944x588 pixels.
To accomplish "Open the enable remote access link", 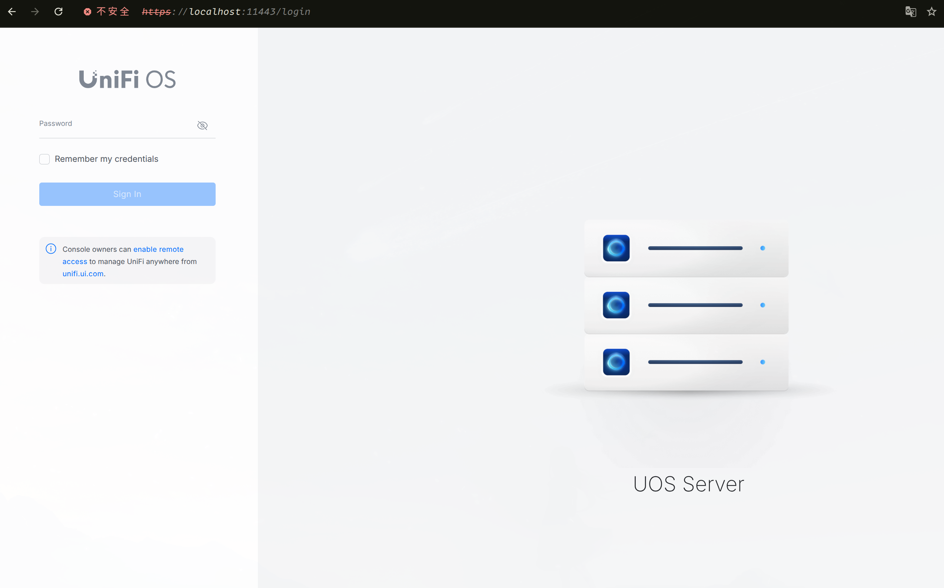I will pos(123,255).
